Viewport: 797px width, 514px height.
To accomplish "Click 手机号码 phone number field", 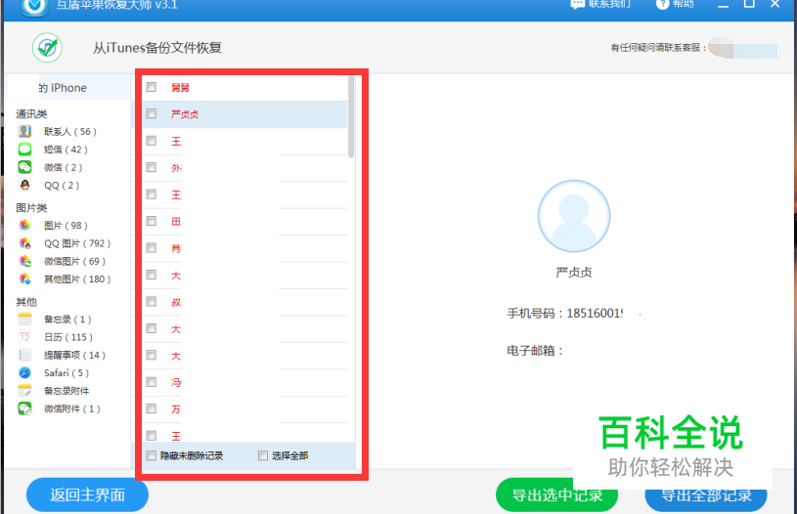I will [565, 314].
